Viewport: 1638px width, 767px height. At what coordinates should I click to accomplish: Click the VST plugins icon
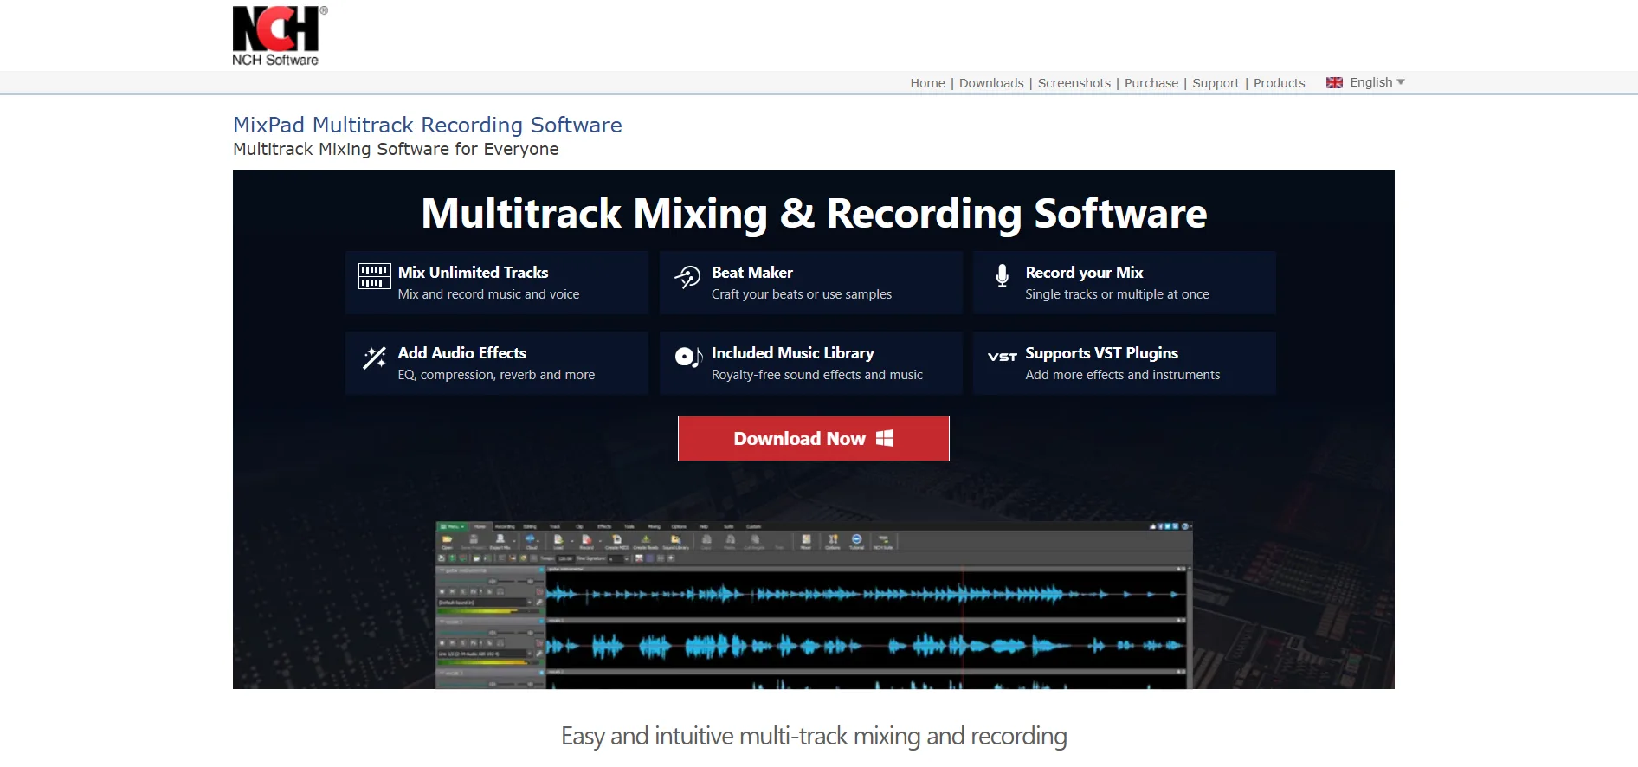(x=1003, y=357)
